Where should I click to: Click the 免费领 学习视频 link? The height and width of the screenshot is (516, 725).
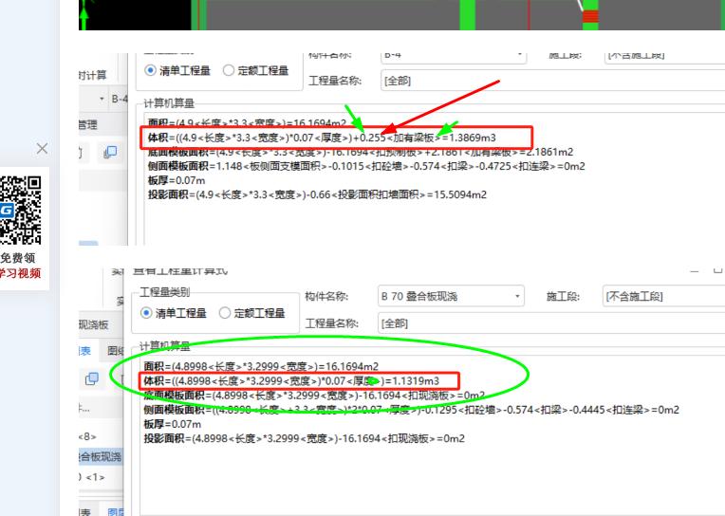[20, 266]
